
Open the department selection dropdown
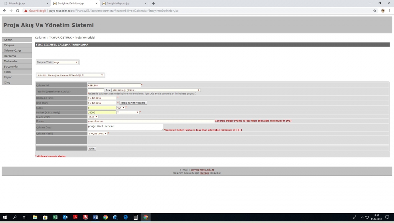coord(70,75)
